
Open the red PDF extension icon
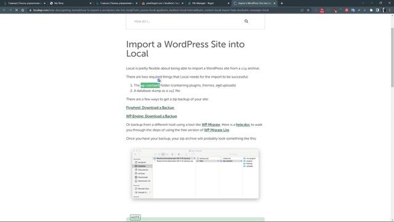[x=322, y=10]
